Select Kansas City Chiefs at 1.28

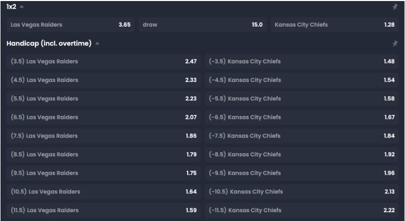click(335, 25)
